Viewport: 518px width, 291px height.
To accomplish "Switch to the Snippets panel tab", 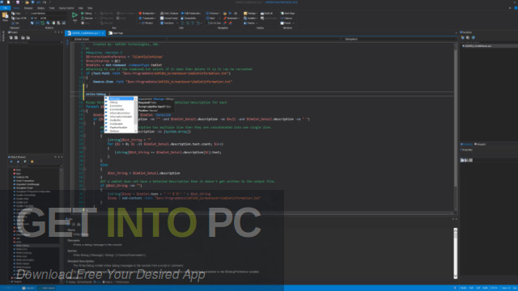I will click(x=481, y=144).
